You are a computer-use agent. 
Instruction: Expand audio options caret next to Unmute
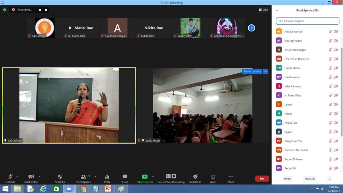pyautogui.click(x=18, y=177)
